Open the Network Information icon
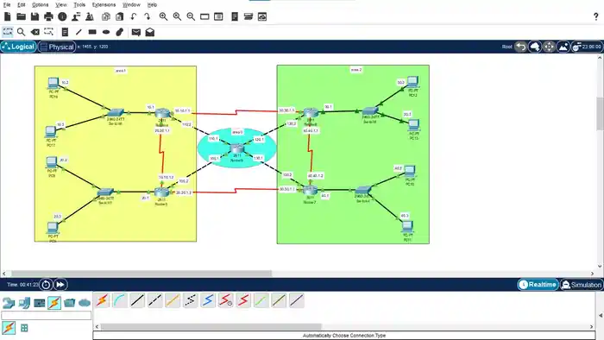604x340 pixels. click(x=62, y=16)
